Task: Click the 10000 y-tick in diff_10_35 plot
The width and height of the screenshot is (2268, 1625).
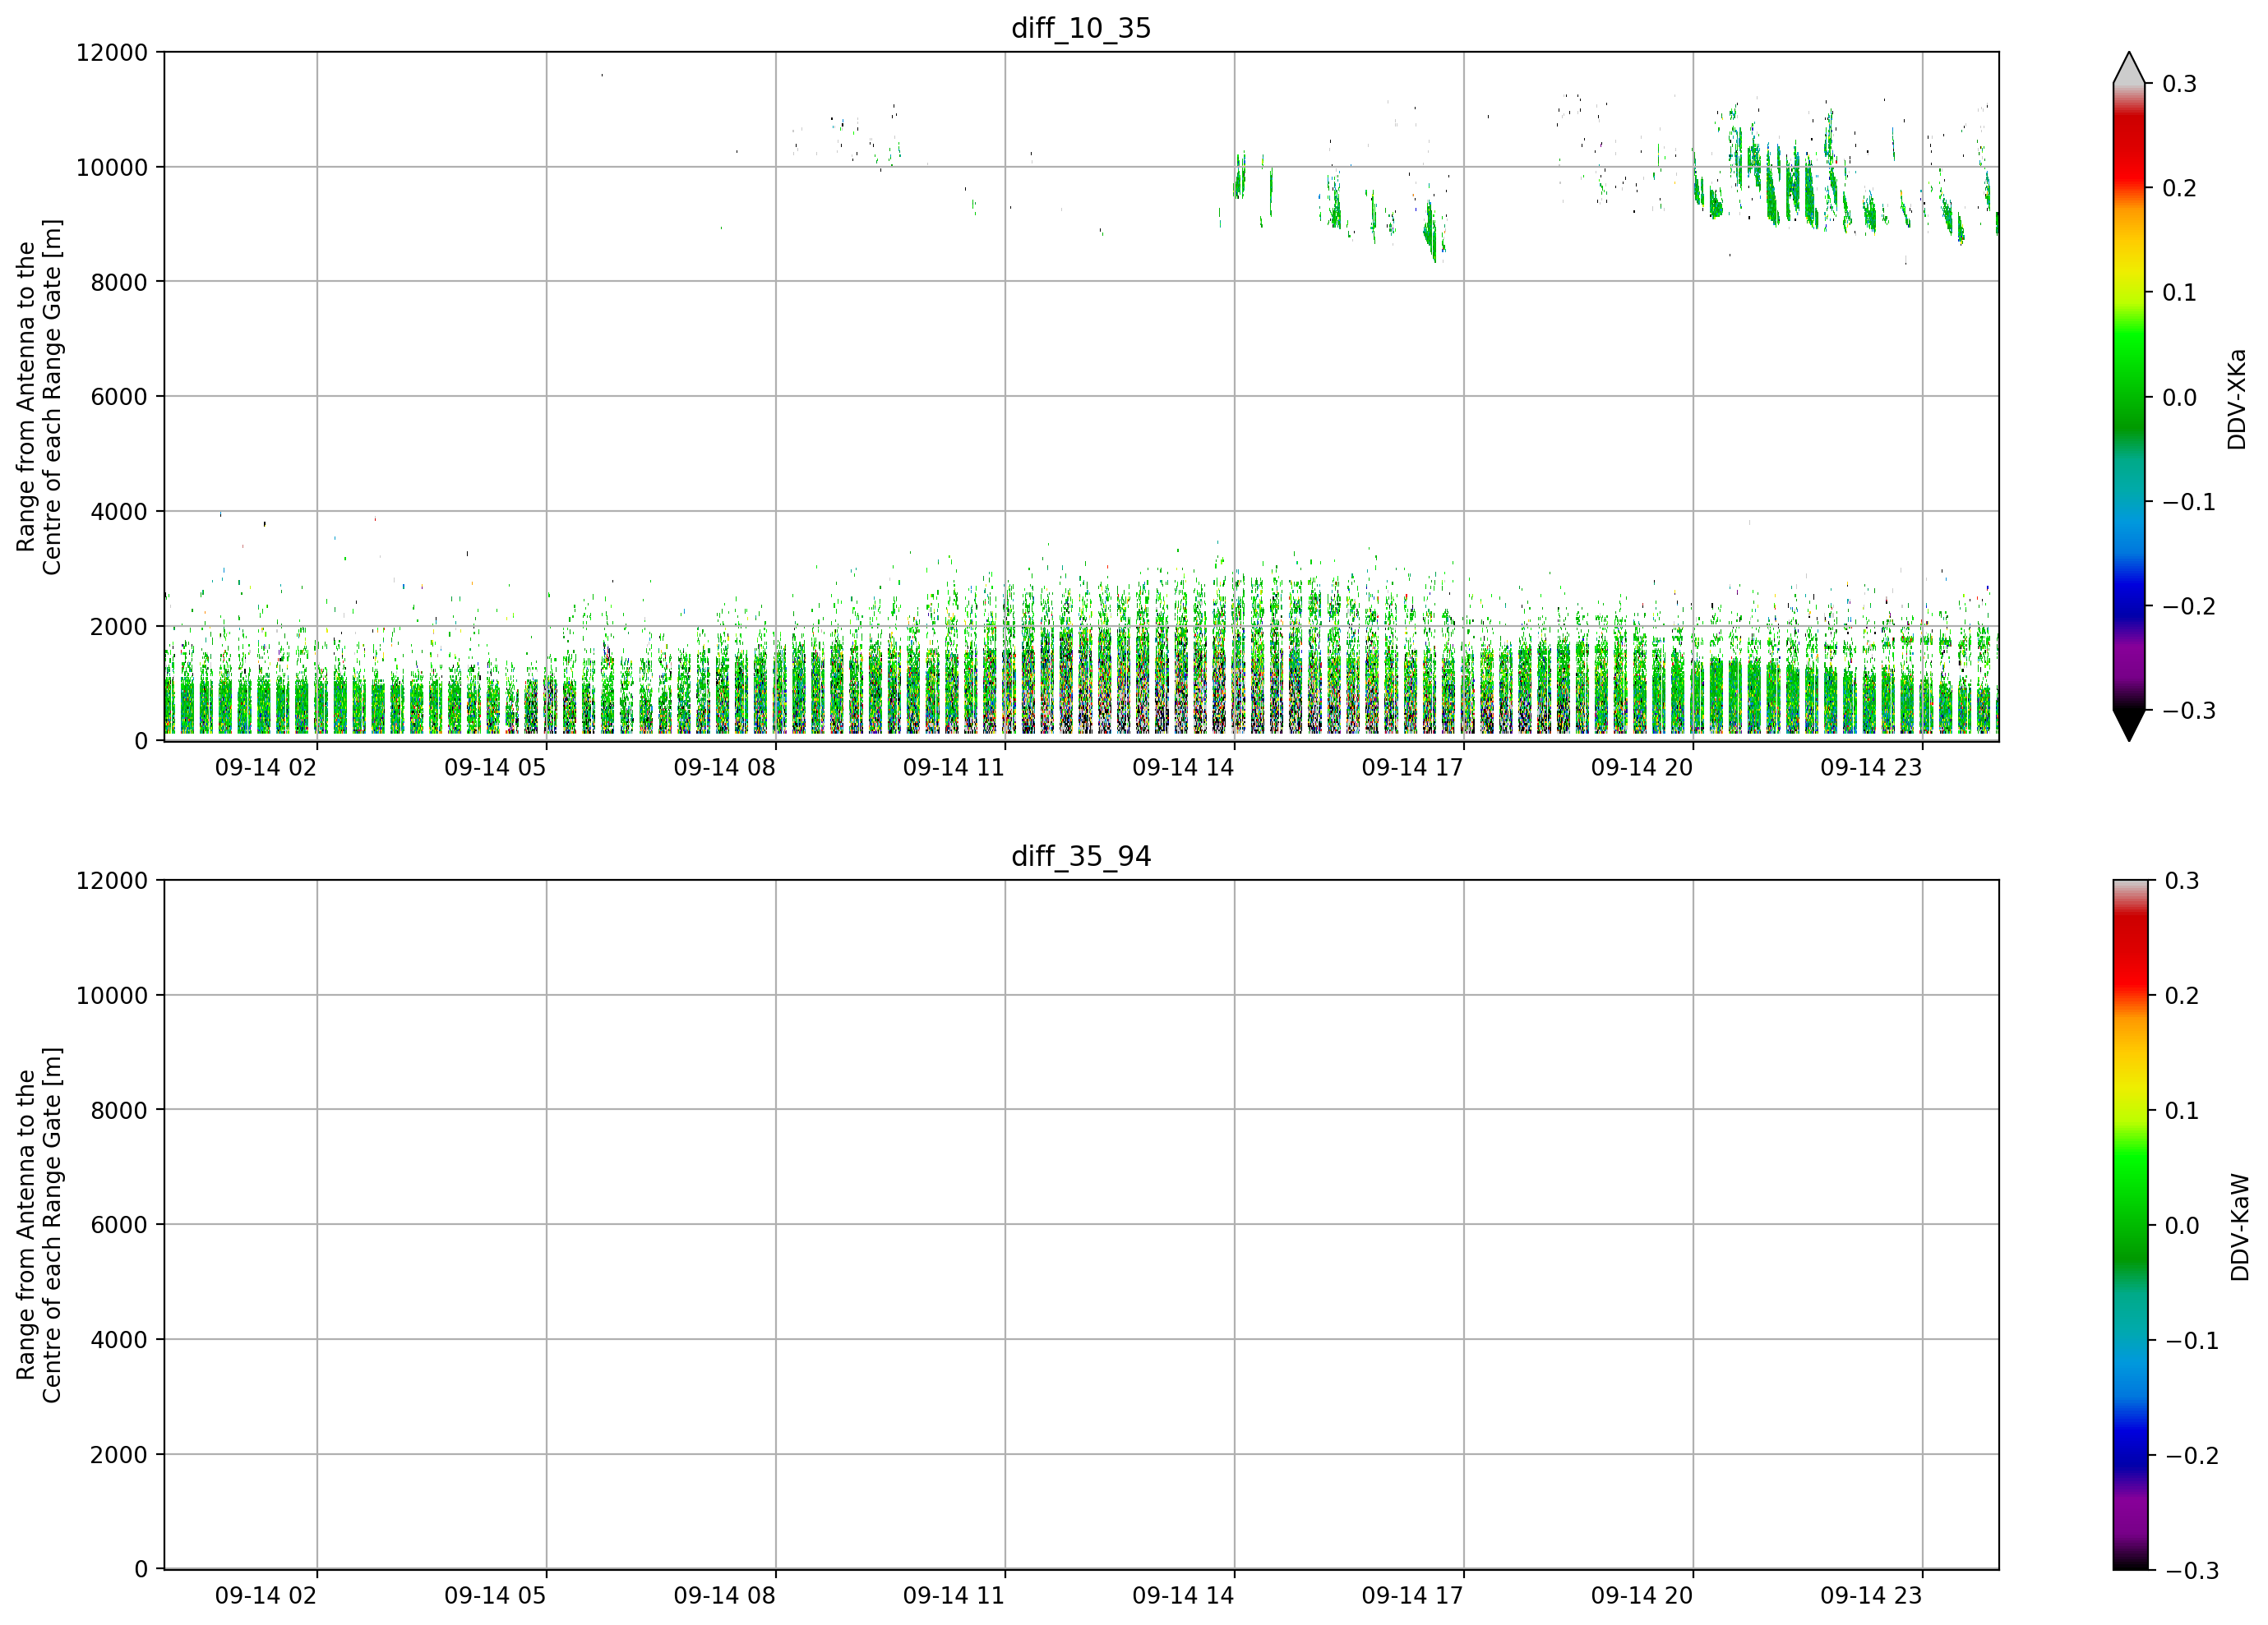Action: (112, 167)
